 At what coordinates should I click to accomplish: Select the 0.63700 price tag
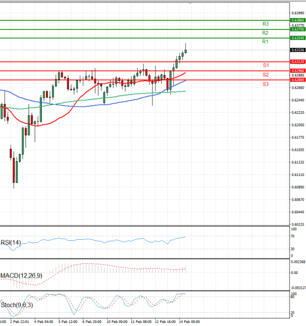[x=298, y=29]
